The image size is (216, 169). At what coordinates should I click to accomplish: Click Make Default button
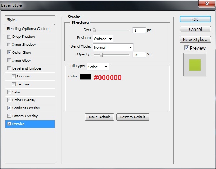click(100, 117)
